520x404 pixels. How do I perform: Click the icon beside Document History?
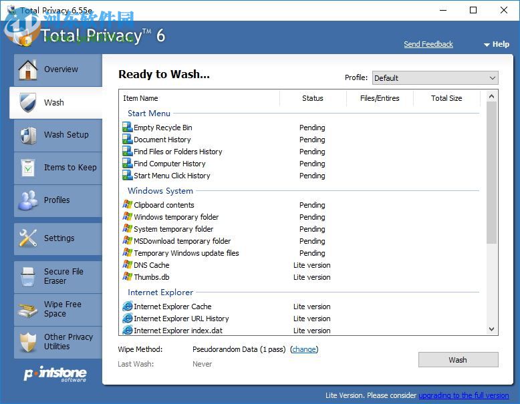pos(128,139)
